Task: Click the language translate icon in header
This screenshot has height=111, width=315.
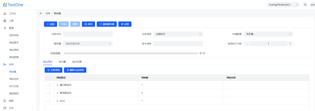Action: 305,5
